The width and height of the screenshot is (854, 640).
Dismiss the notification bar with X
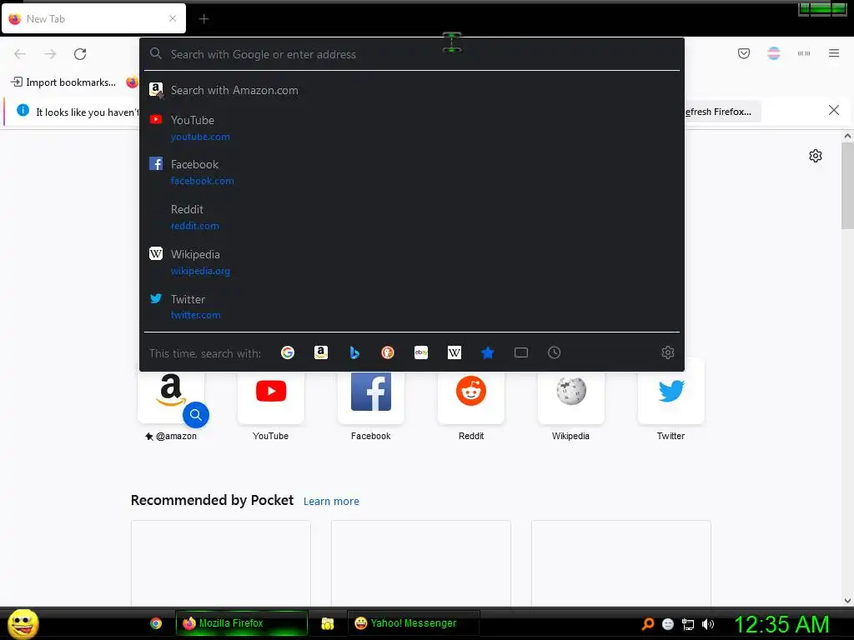pos(833,111)
